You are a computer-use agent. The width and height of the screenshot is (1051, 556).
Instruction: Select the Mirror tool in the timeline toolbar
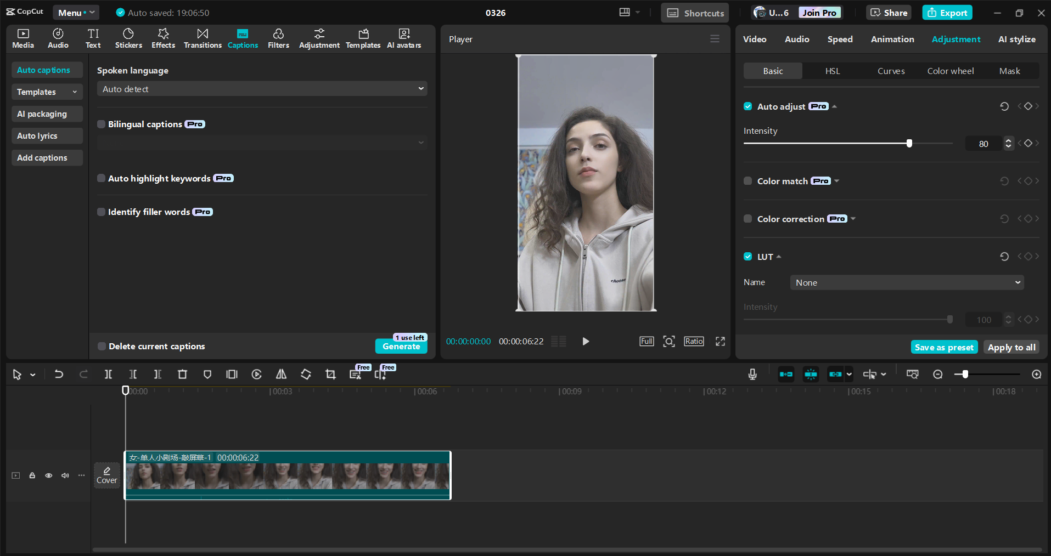click(280, 375)
